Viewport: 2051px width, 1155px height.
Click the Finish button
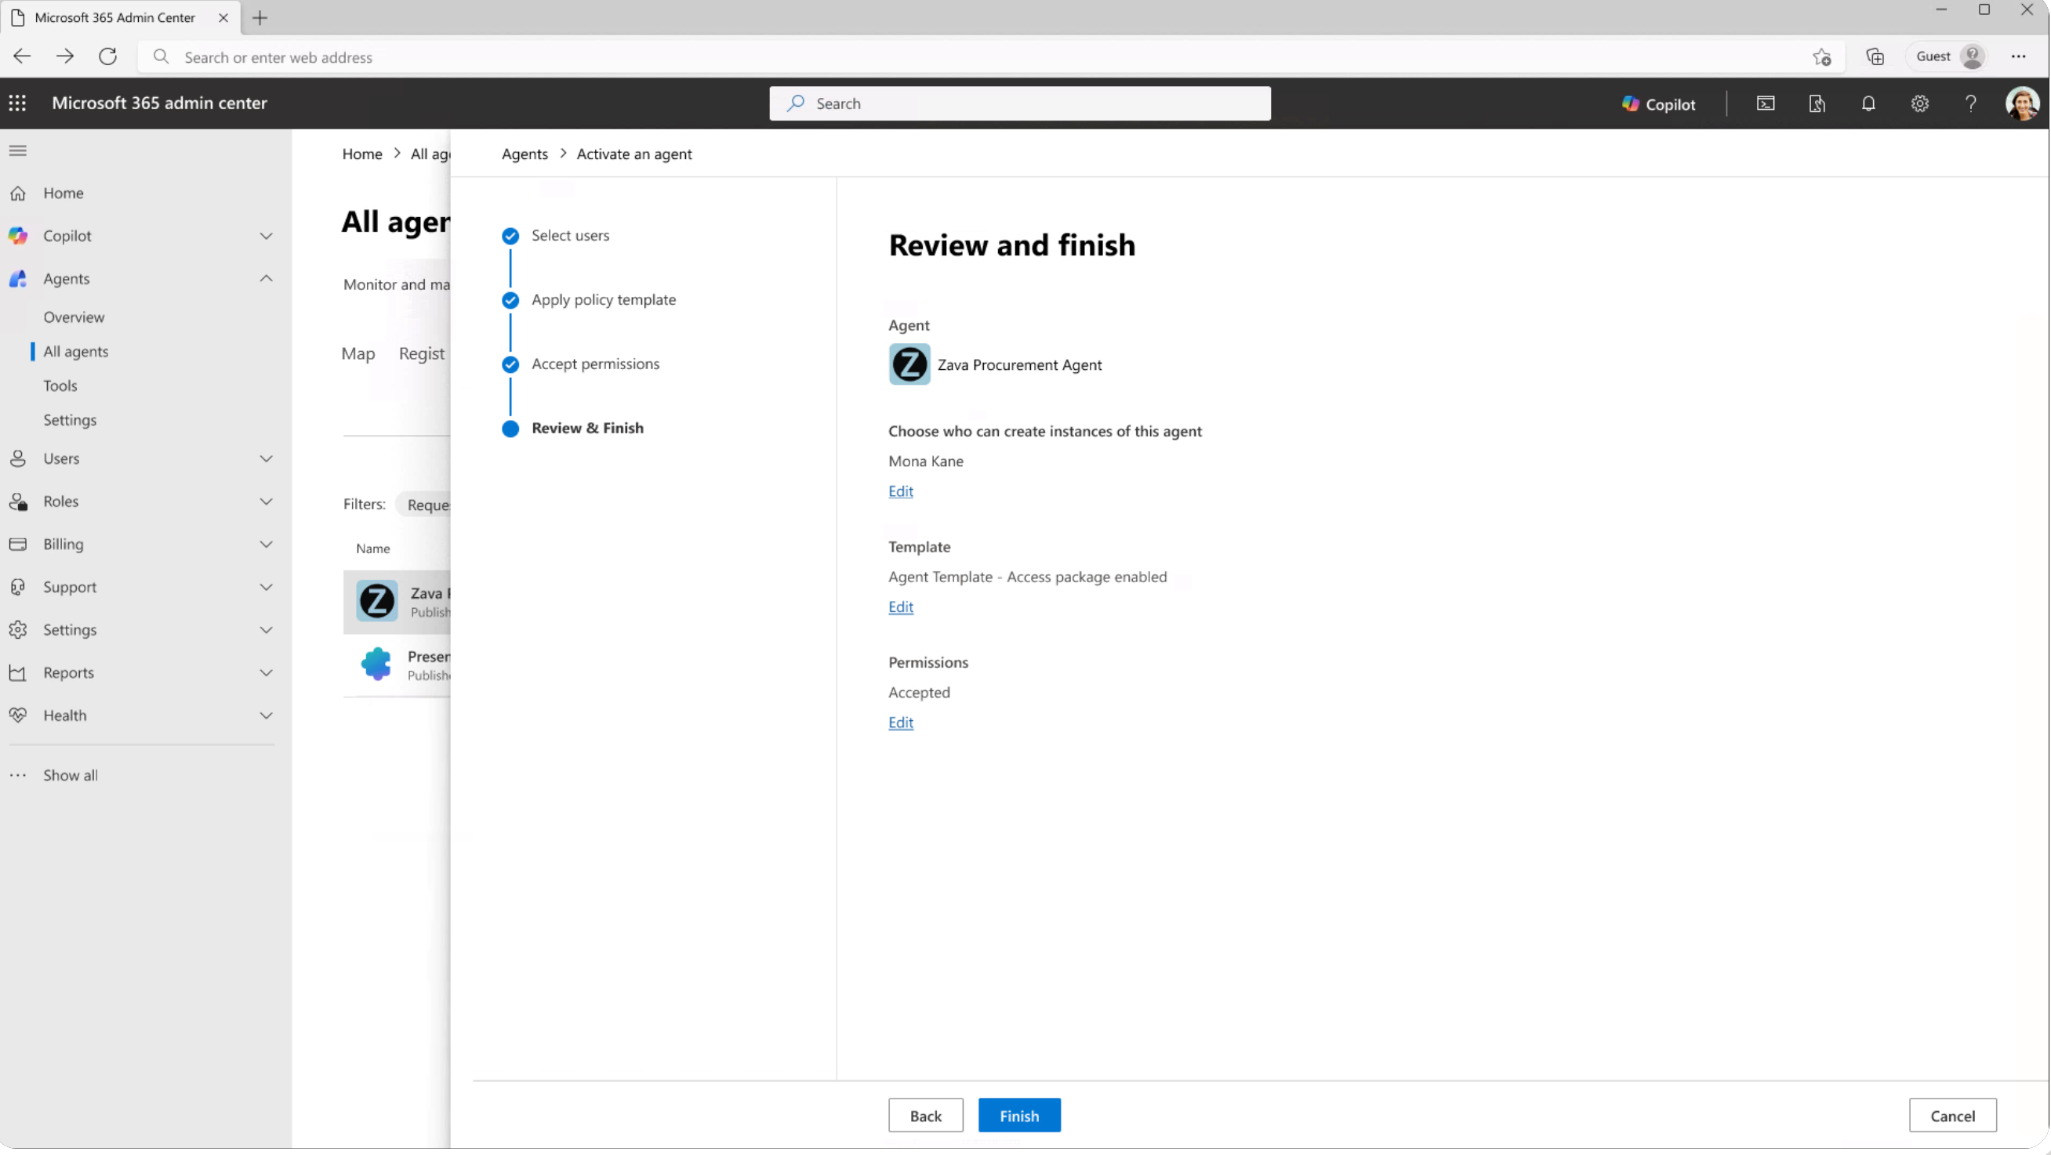point(1019,1116)
